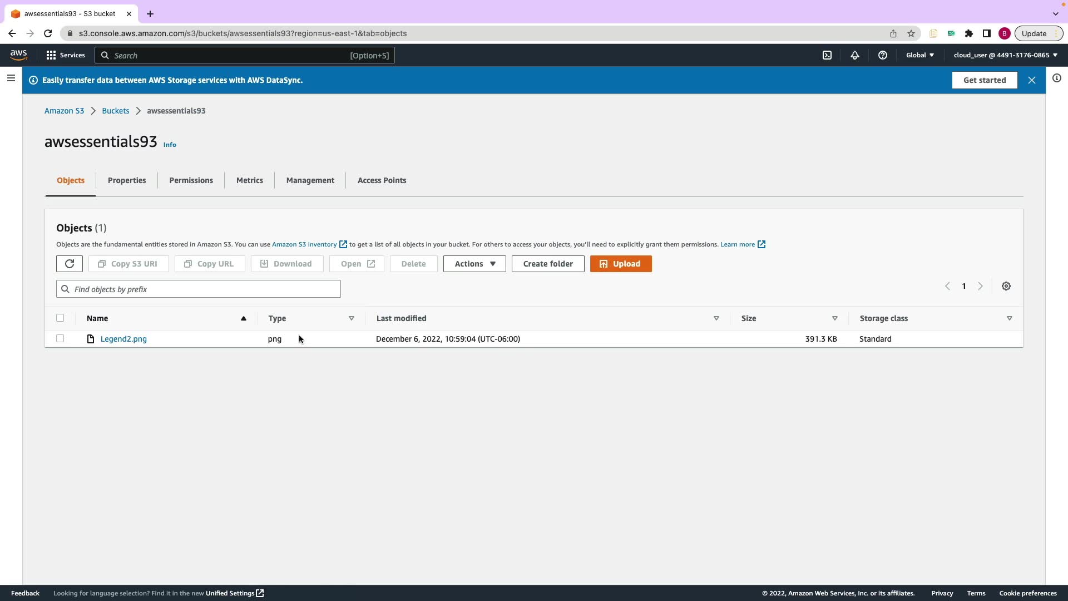Expand the Actions dropdown
This screenshot has height=601, width=1068.
tap(474, 264)
